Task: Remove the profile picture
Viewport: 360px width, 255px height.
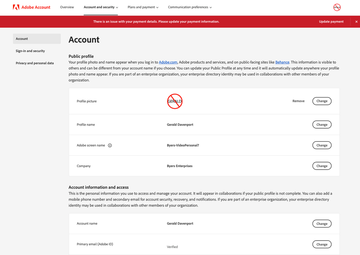Action: [x=298, y=101]
